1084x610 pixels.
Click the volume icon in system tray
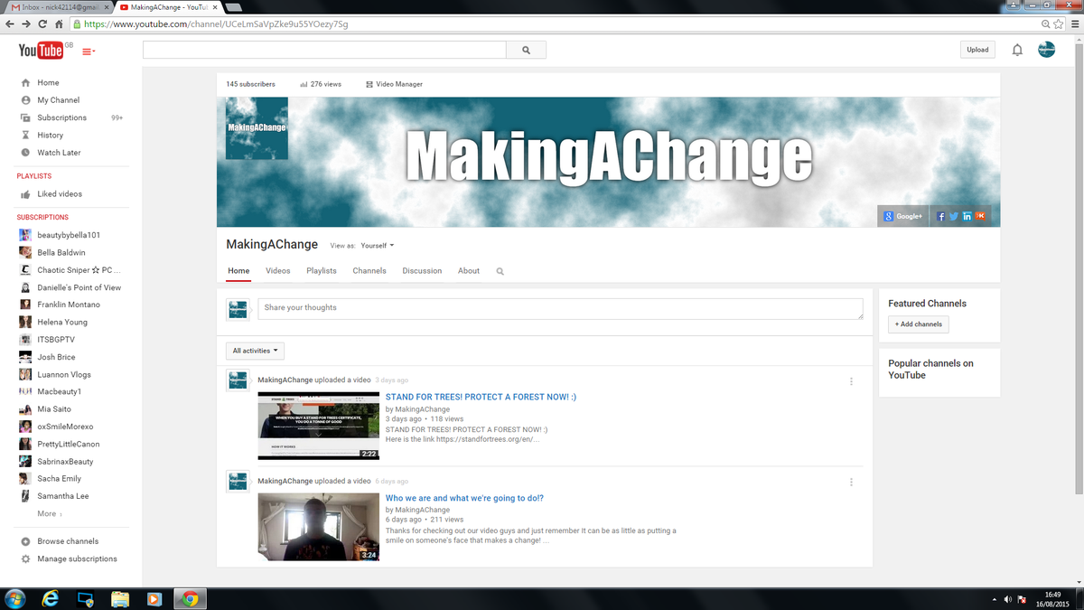[1008, 599]
